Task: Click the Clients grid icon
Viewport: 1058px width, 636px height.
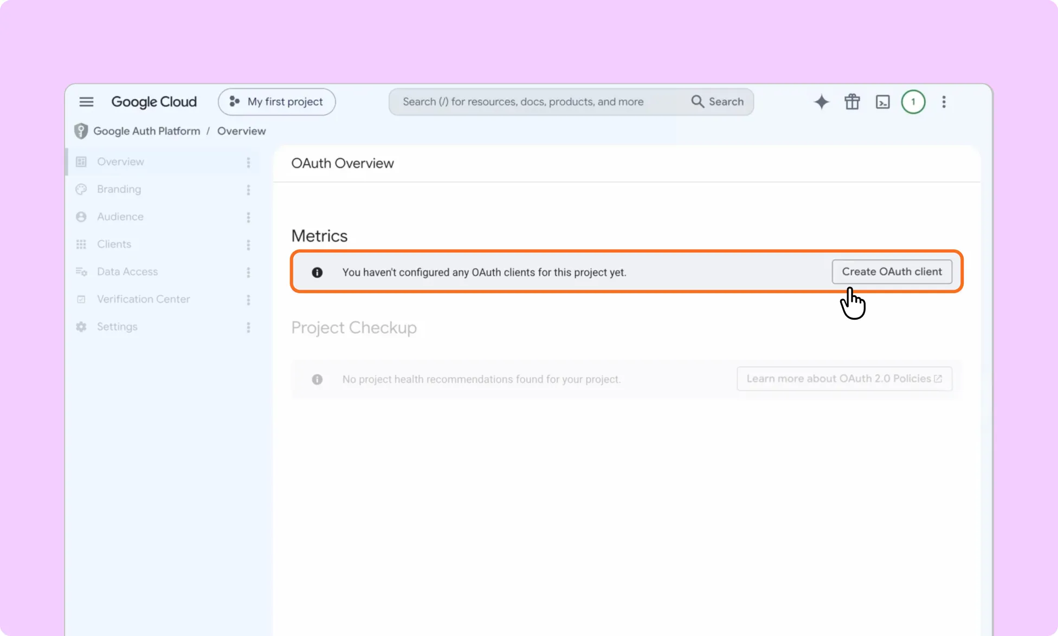Action: tap(81, 244)
